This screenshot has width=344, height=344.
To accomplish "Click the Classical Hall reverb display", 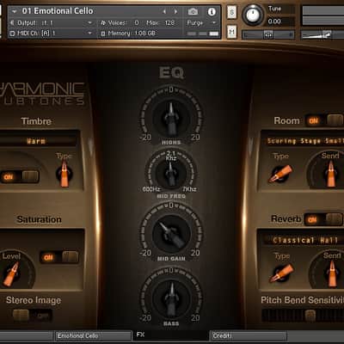I will (x=304, y=240).
